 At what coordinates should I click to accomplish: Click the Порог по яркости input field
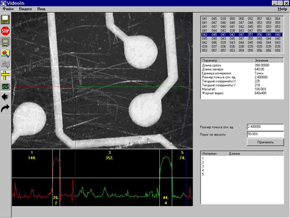point(265,134)
